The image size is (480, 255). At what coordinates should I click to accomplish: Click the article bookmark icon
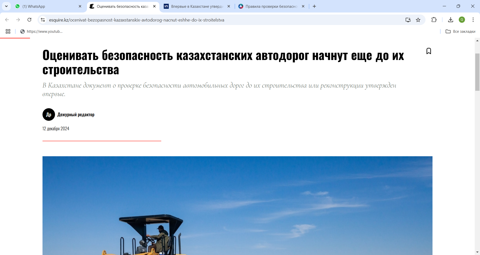coord(428,51)
